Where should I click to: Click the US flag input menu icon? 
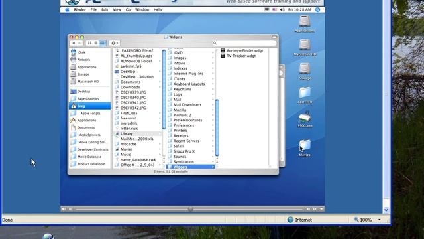pyautogui.click(x=274, y=9)
